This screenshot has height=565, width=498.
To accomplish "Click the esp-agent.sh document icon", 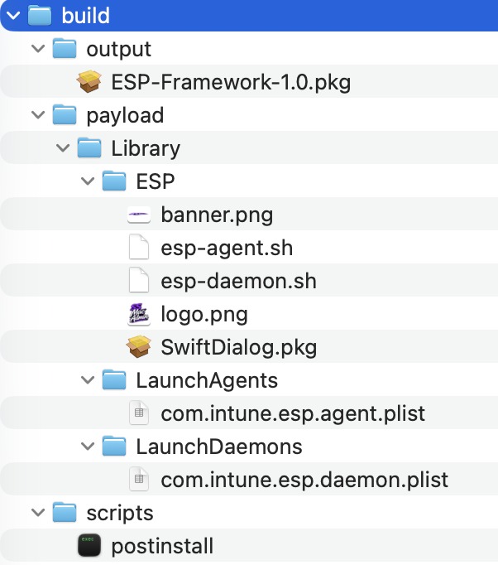I will coord(139,249).
